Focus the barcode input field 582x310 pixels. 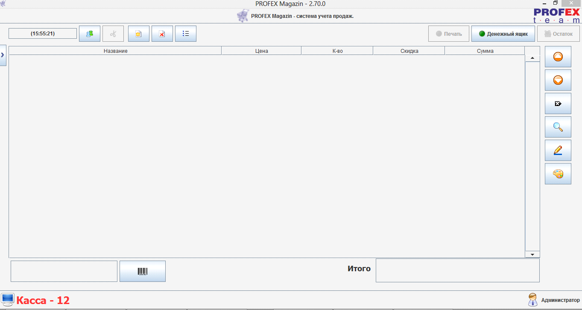pyautogui.click(x=64, y=271)
